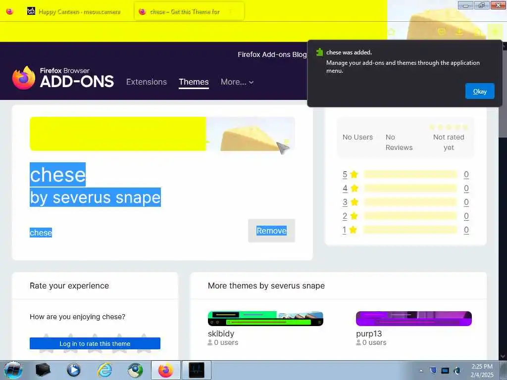Click the bookmark star icon in the toolbar
This screenshot has height=380, width=507.
[x=392, y=31]
